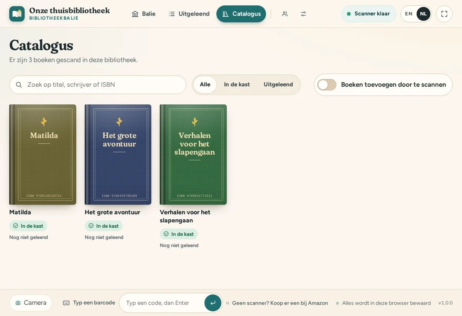Click In de kast badge under Matilda
This screenshot has height=316, width=462.
(28, 226)
